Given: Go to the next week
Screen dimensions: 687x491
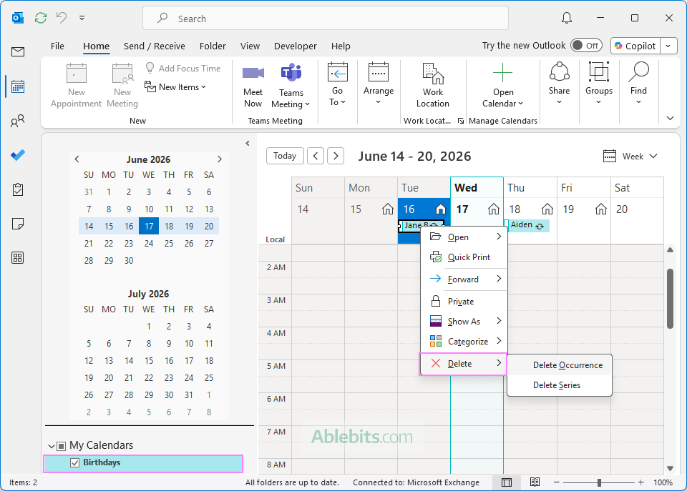Looking at the screenshot, I should point(336,156).
